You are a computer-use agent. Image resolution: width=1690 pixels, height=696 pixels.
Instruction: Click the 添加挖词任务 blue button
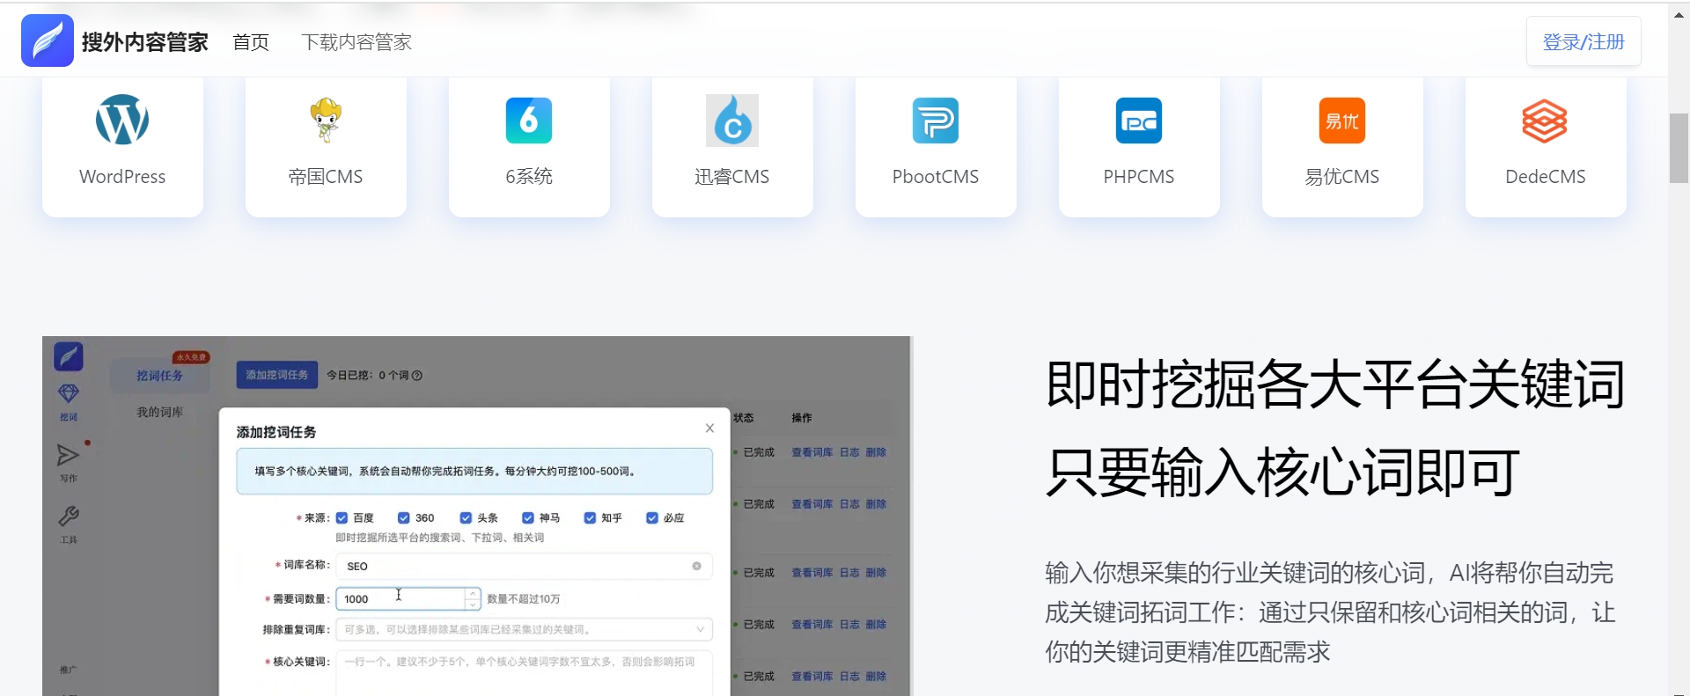click(x=277, y=375)
